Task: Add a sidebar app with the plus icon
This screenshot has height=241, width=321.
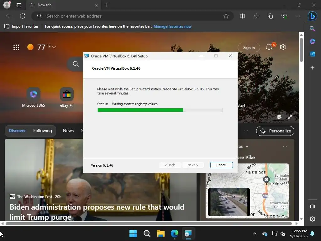Action: (x=312, y=67)
